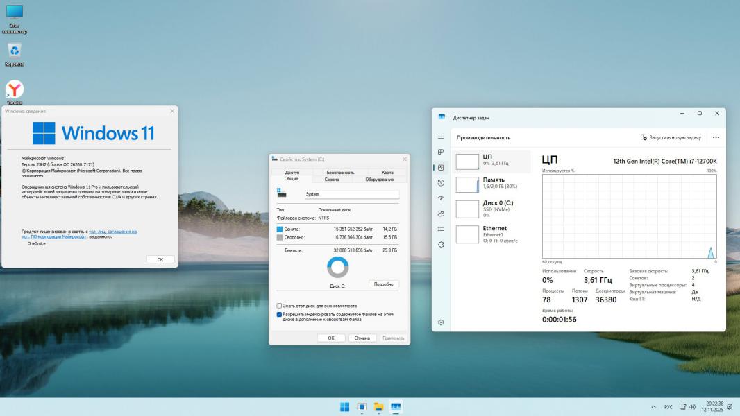Open the Processes page in Task Manager sidebar
This screenshot has width=740, height=416.
[x=441, y=152]
